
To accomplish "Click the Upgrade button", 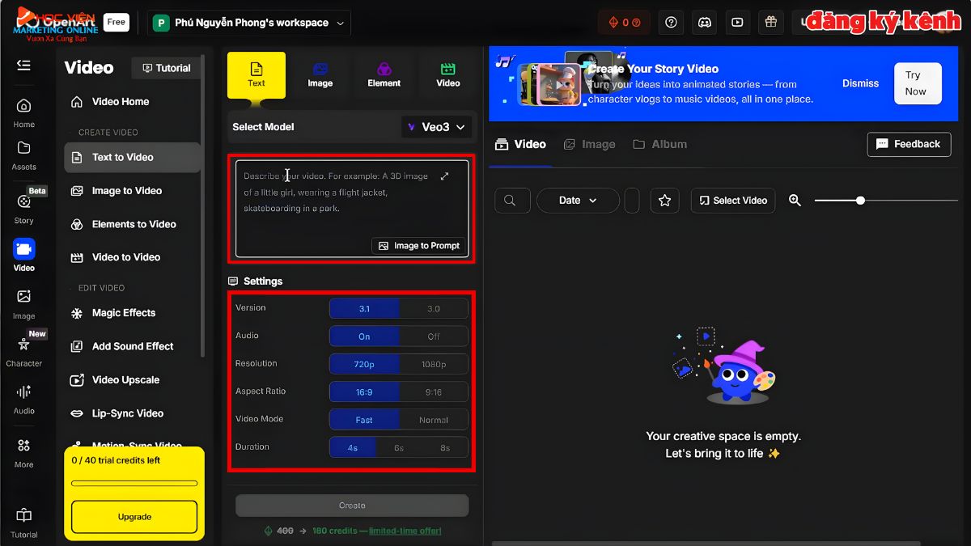I will pyautogui.click(x=133, y=517).
